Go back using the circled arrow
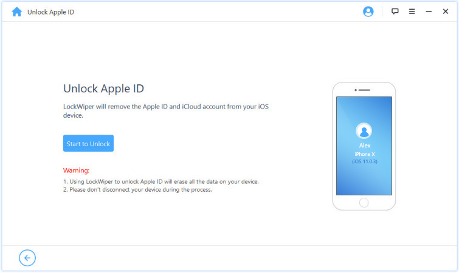Image resolution: width=459 pixels, height=273 pixels. [27, 258]
